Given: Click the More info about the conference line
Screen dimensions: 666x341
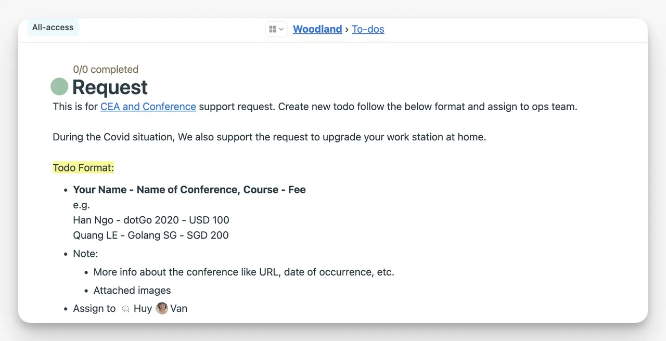Looking at the screenshot, I should pyautogui.click(x=244, y=272).
